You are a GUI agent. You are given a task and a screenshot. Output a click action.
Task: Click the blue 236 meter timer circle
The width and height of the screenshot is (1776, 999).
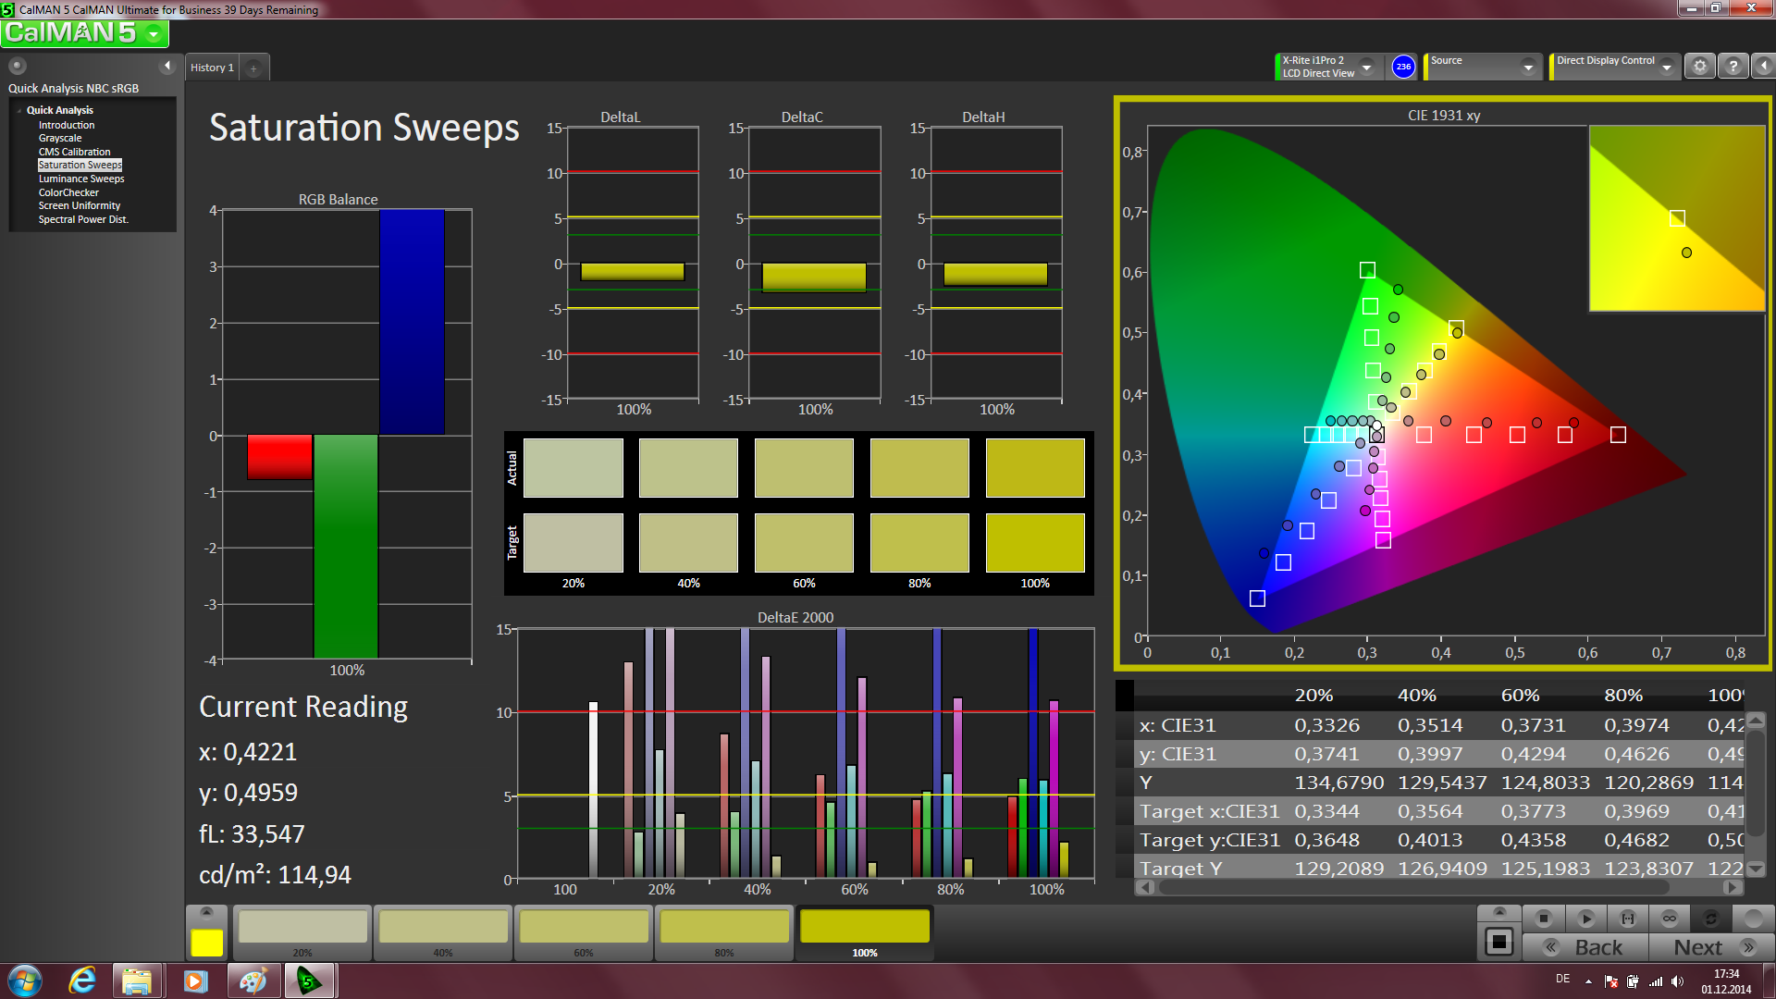(x=1403, y=67)
